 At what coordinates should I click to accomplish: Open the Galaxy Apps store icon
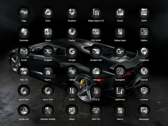coord(120,32)
